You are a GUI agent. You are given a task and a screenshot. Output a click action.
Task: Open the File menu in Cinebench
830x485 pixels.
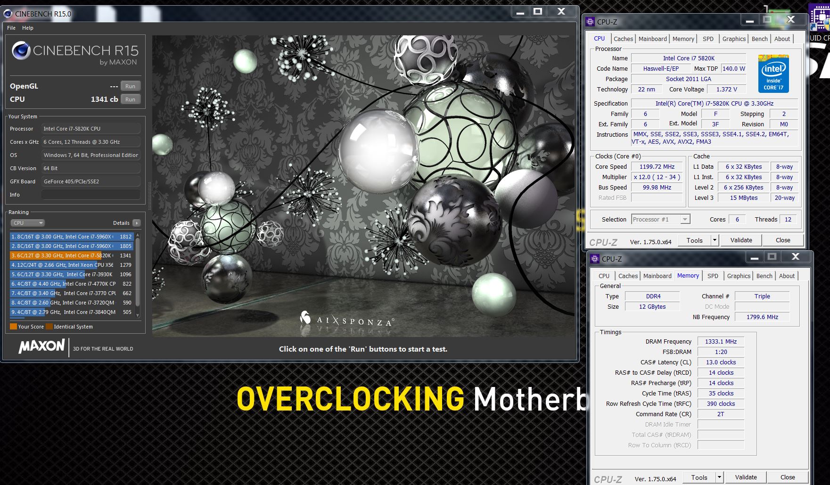click(x=11, y=28)
